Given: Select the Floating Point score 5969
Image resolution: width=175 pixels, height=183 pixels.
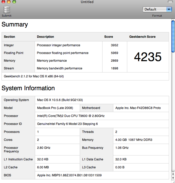Looking at the screenshot, I should 115,53.
